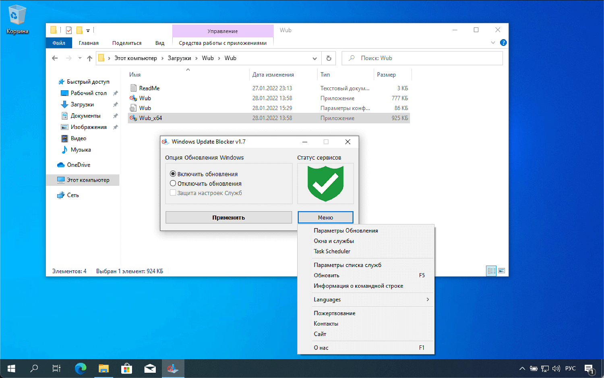Click the volume speaker tray icon
604x378 pixels.
coord(556,368)
